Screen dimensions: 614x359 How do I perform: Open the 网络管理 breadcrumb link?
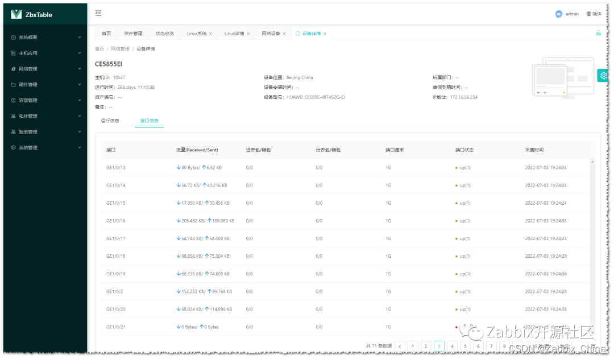pyautogui.click(x=121, y=48)
